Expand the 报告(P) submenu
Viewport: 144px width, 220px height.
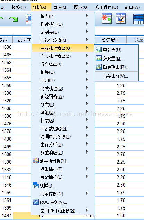tap(63, 16)
